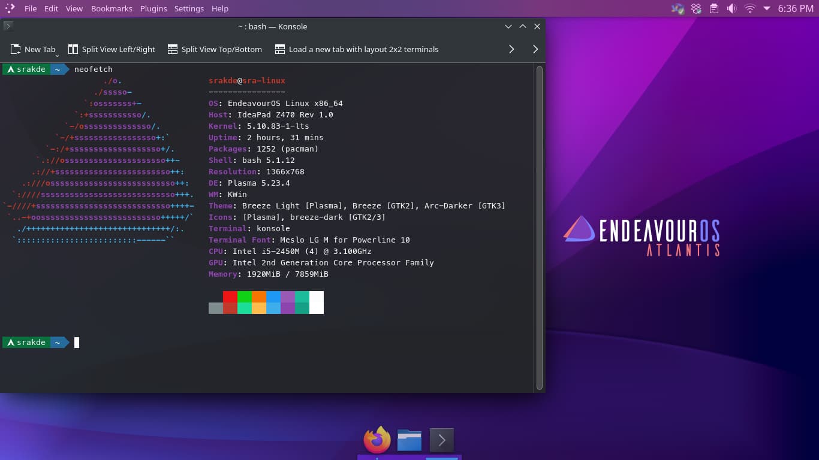Click the 'Resolution: 1366x768' line
The height and width of the screenshot is (460, 819).
pos(257,171)
